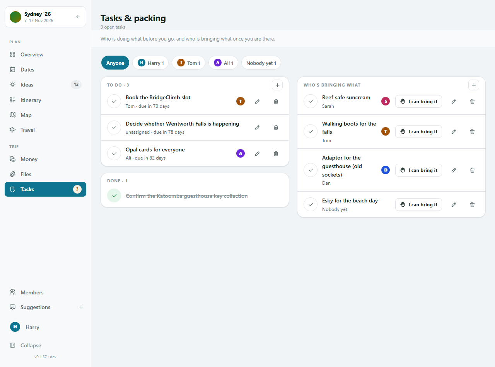Mark Opal cards for everyone as done
495x367 pixels.
(114, 154)
